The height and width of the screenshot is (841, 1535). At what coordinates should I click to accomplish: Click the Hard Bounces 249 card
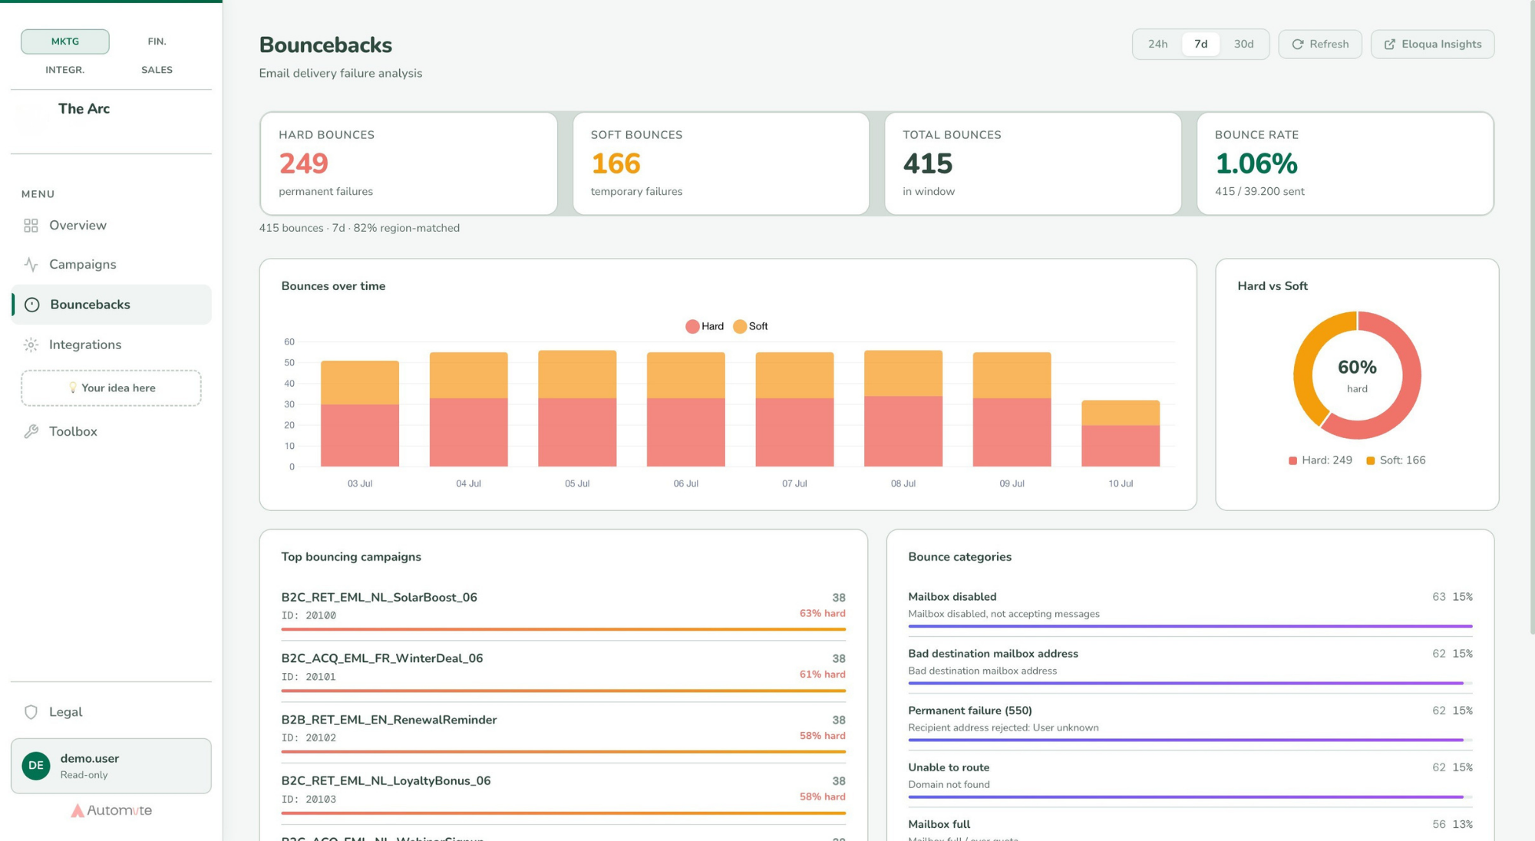click(x=408, y=163)
